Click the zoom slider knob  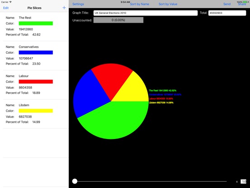pyautogui.click(x=75, y=181)
